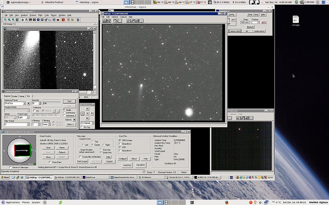The height and width of the screenshot is (205, 329).
Task: Click the Seconds exposure input field
Action: tap(35, 103)
